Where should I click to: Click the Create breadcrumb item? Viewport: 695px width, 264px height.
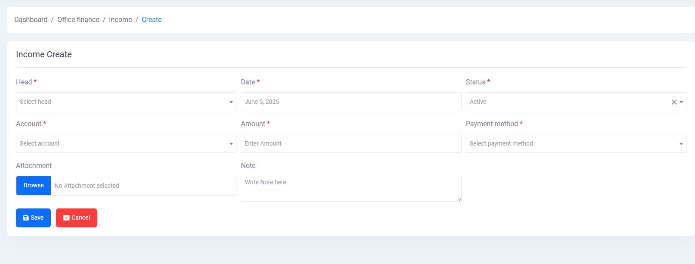coord(152,20)
